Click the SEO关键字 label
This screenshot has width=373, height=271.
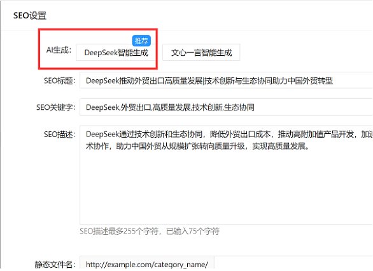(x=55, y=107)
